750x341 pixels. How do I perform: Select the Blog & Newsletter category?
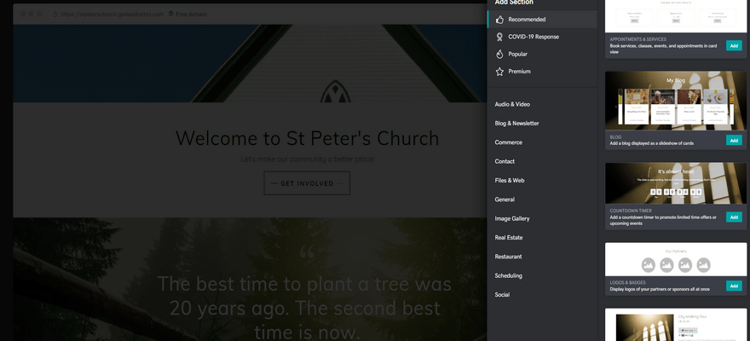(x=516, y=124)
